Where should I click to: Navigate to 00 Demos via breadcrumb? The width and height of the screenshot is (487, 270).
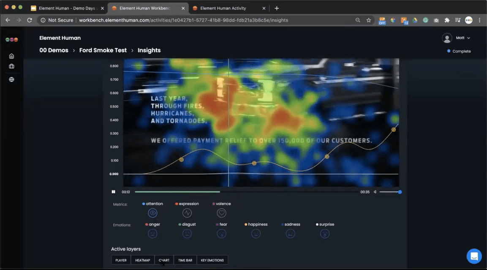53,50
